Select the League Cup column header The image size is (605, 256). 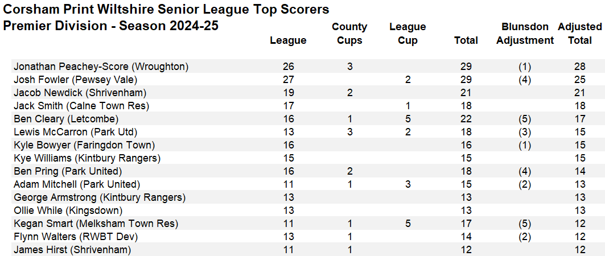point(408,34)
